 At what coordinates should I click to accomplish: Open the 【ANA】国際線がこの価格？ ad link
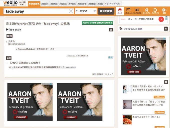pos(25,63)
